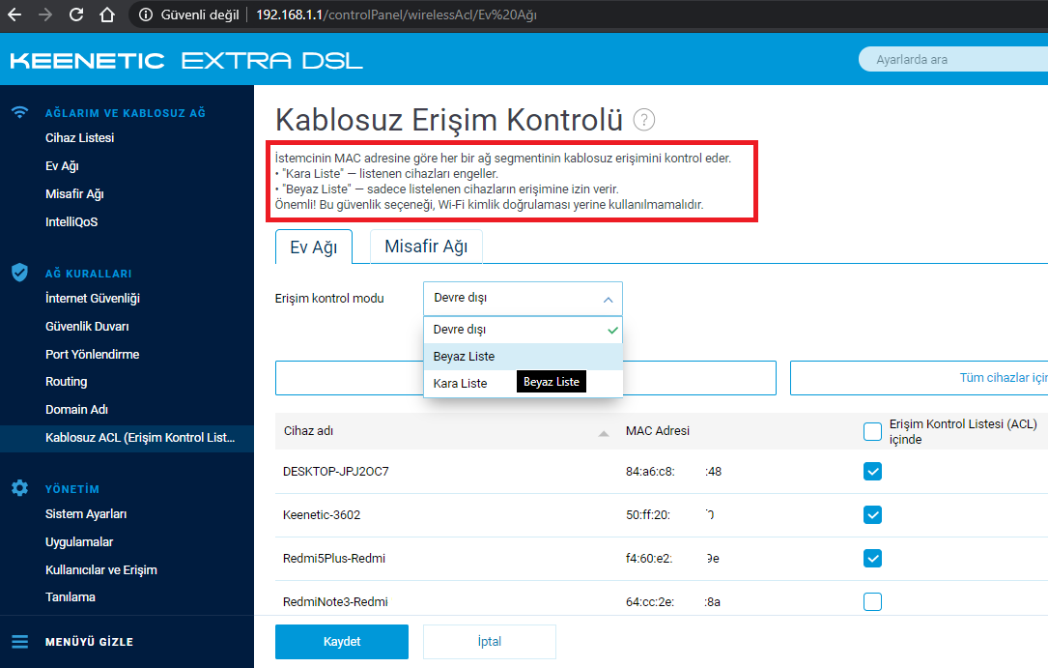Click the gear icon beside Yönetim
Viewport: 1048px width, 668px height.
tap(20, 488)
